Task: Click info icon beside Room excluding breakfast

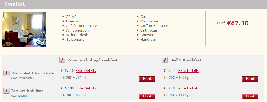Action: (x=62, y=60)
